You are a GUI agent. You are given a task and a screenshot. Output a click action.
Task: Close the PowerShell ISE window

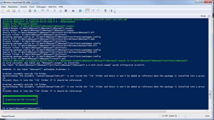(x=208, y=2)
